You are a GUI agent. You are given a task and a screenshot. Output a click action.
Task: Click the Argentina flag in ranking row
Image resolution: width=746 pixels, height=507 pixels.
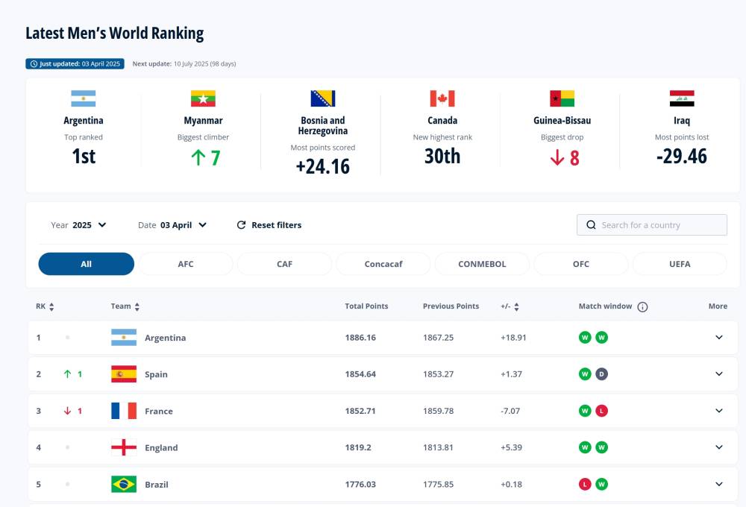pyautogui.click(x=124, y=338)
